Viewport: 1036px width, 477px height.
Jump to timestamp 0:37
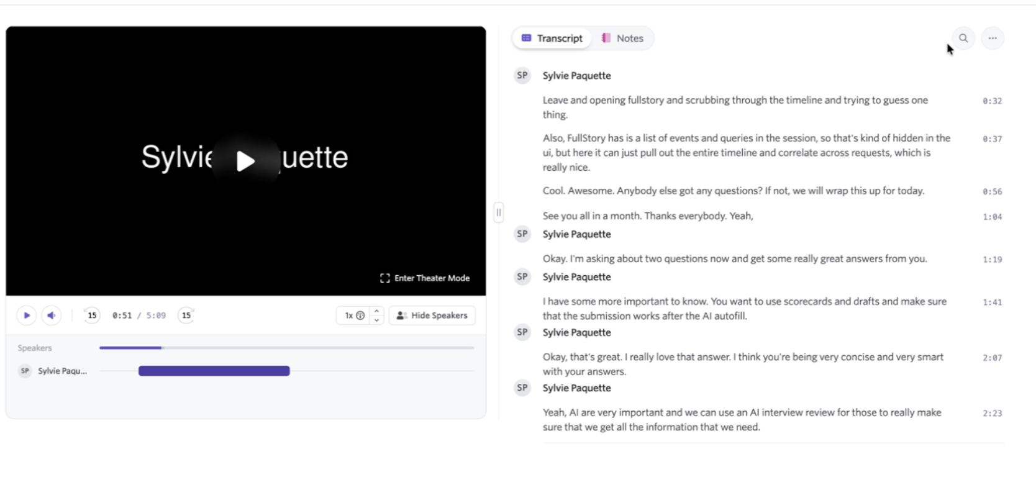click(x=992, y=139)
